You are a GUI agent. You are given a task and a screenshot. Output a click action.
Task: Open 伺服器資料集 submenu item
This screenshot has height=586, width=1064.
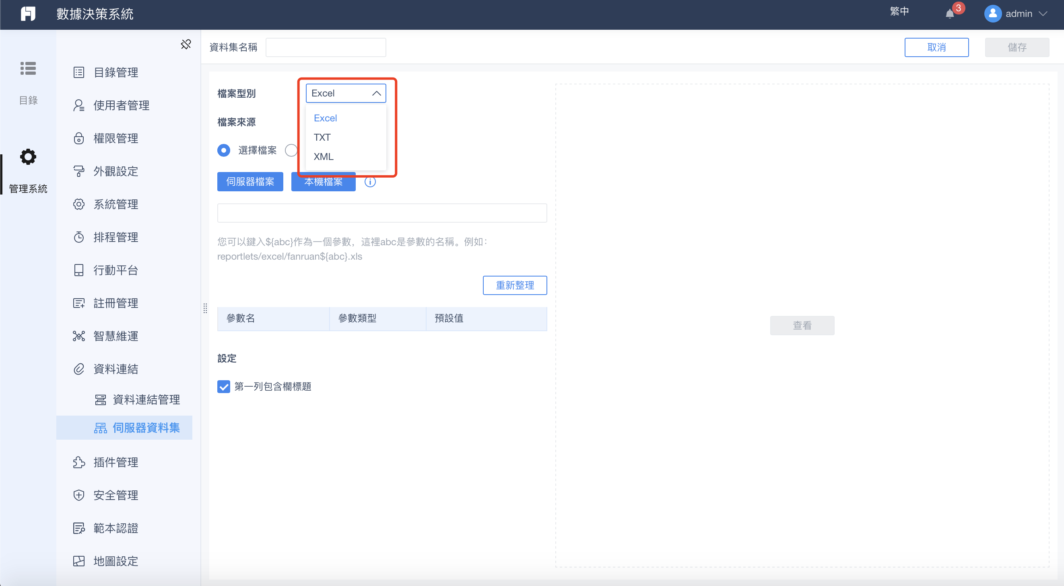click(124, 428)
